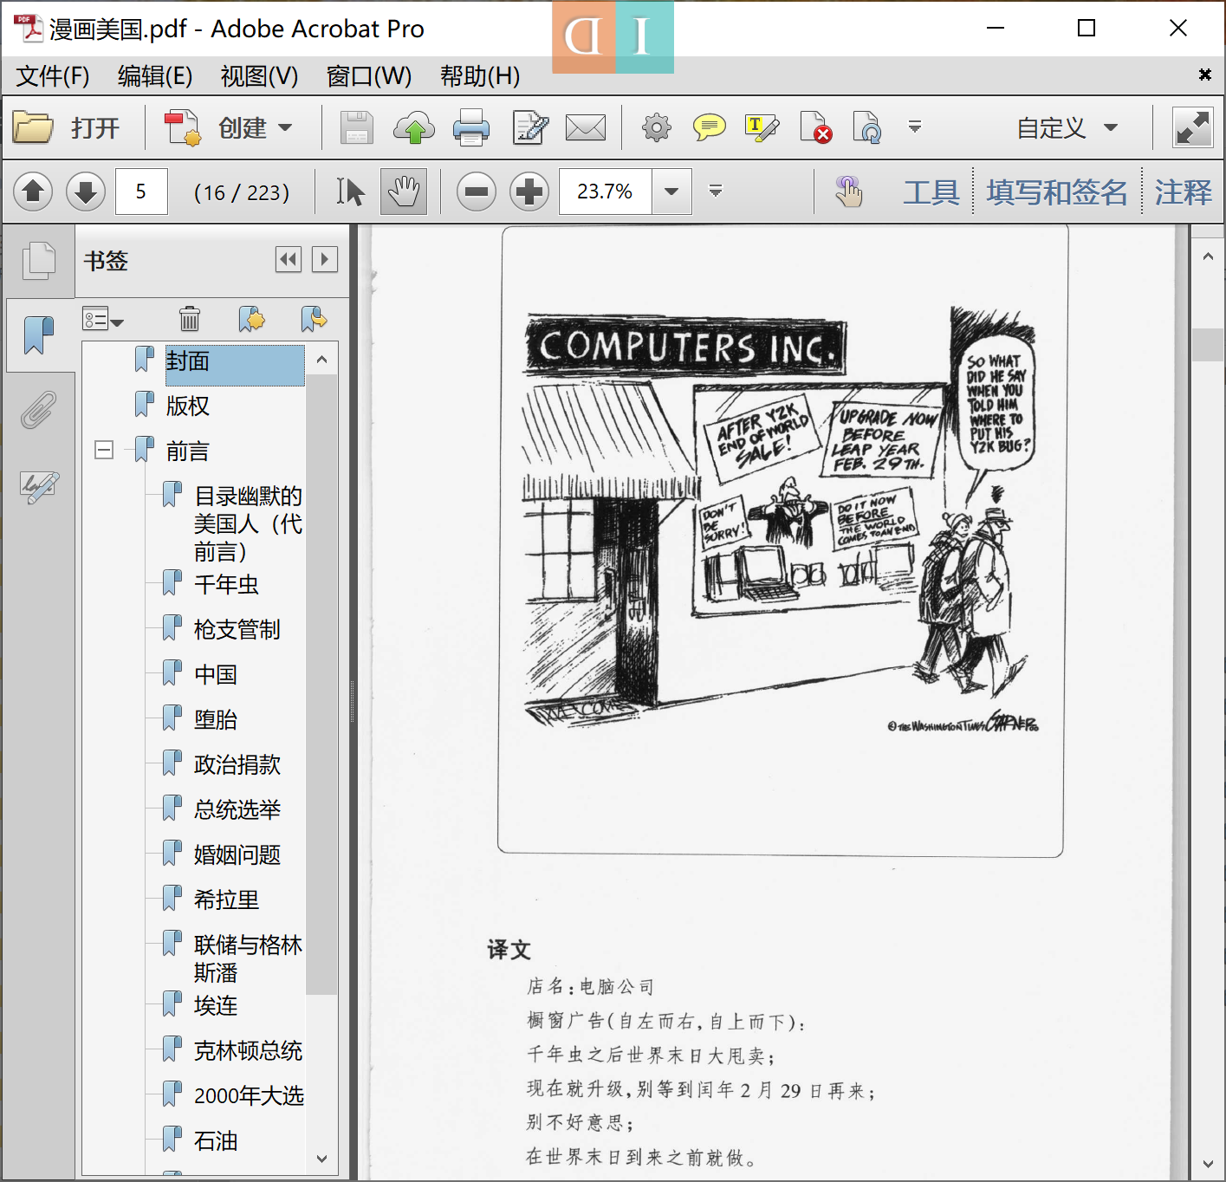Collapse the 前言 bookmark tree node

[x=104, y=450]
